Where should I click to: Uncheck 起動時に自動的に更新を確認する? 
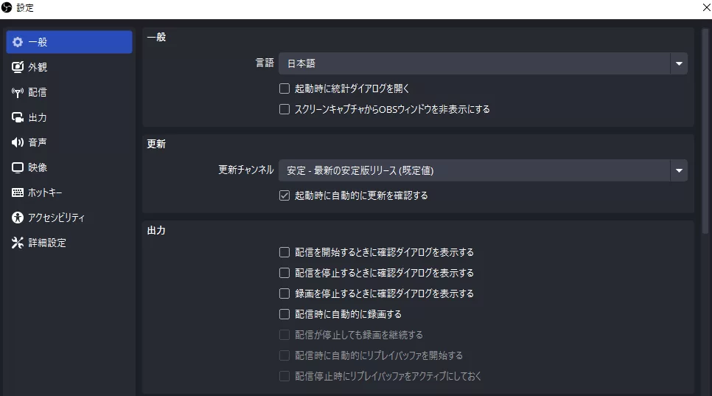point(285,196)
